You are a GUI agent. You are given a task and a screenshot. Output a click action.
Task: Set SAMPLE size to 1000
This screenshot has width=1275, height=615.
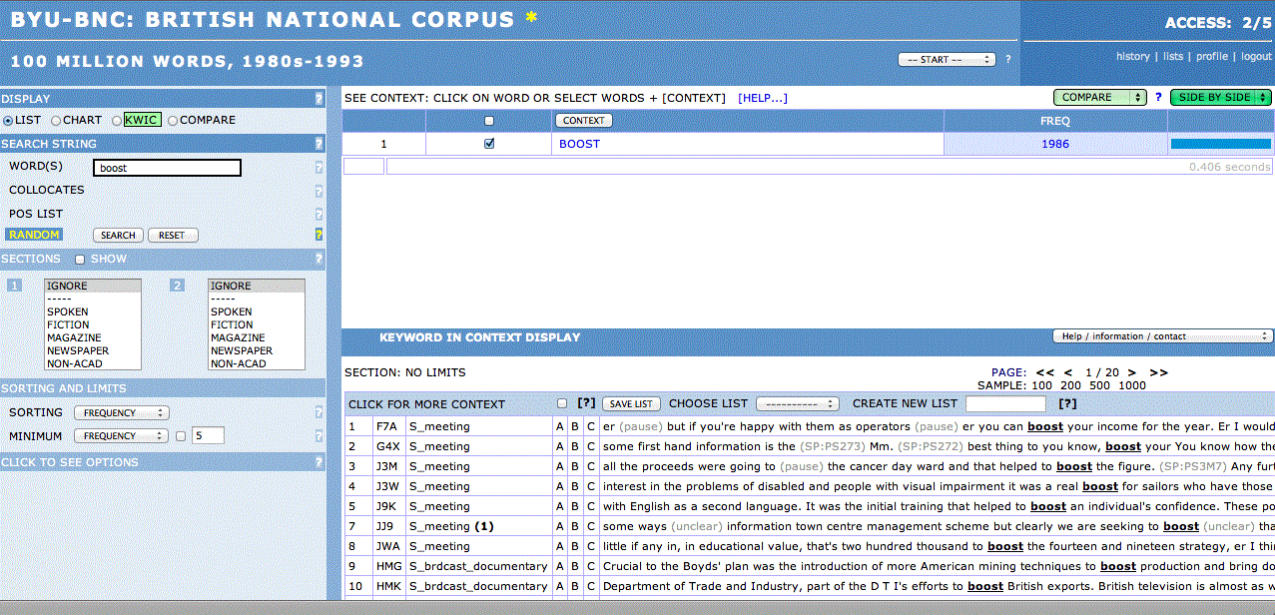[1132, 385]
